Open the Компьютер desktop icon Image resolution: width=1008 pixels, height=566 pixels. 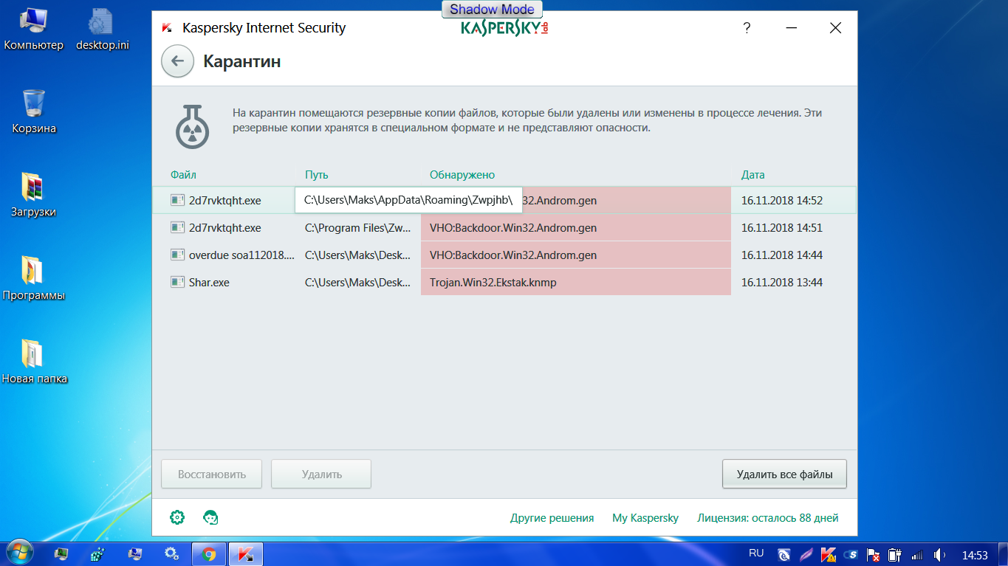click(34, 30)
